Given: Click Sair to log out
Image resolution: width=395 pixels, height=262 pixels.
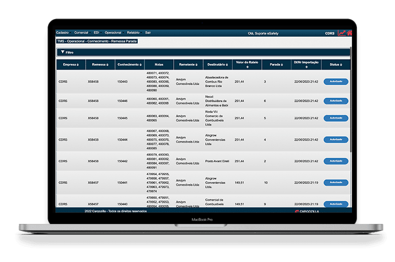Looking at the screenshot, I should coord(148,33).
